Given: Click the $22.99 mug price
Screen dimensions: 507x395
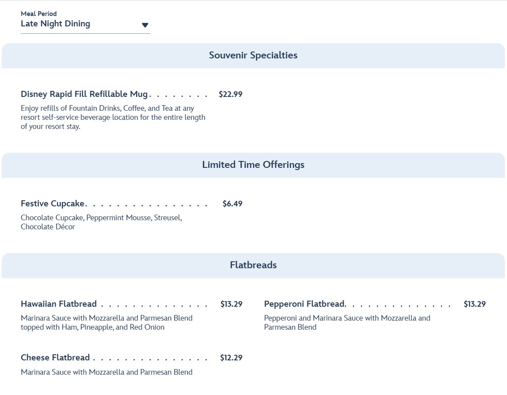Looking at the screenshot, I should click(x=231, y=94).
